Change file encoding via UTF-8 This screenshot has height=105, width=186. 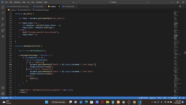[x=159, y=98]
